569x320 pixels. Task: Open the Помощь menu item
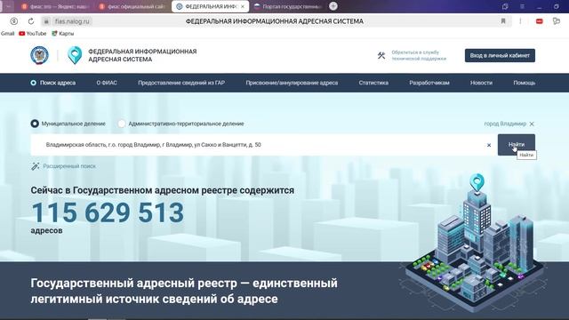point(524,83)
